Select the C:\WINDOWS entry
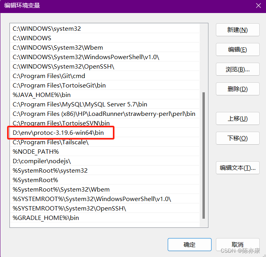The height and width of the screenshot is (257, 266). 105,38
